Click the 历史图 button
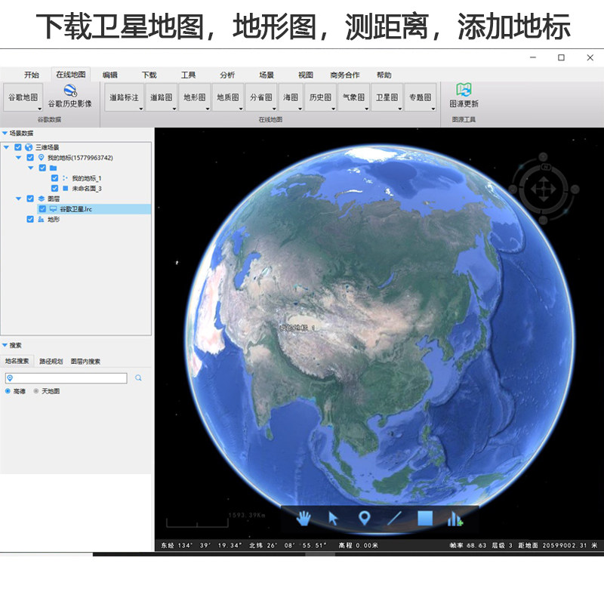Image resolution: width=604 pixels, height=604 pixels. [x=320, y=97]
